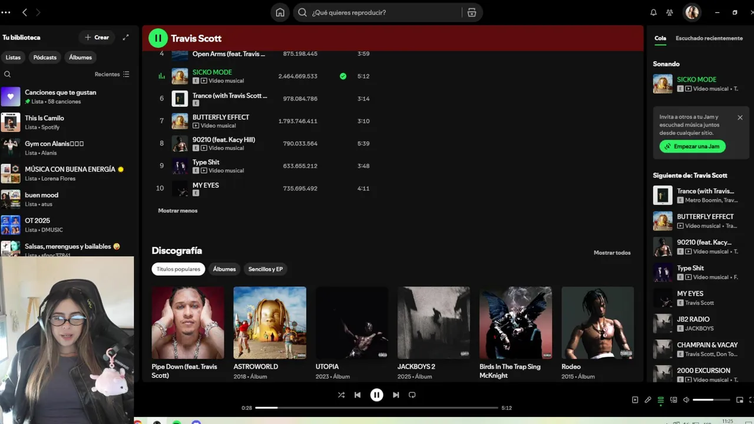Filter library by Álbumes chip in sidebar

point(80,57)
